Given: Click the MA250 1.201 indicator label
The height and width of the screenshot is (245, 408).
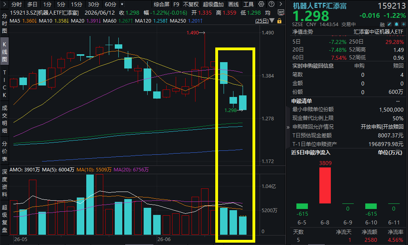Looking at the screenshot, I should pos(186,21).
